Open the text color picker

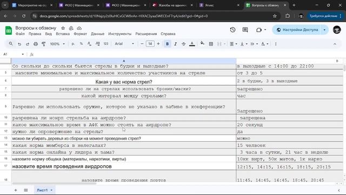point(192,44)
